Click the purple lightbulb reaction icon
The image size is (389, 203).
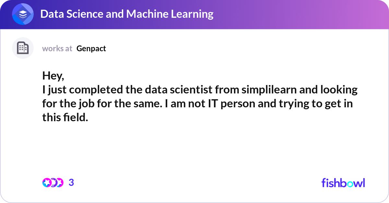pos(53,183)
